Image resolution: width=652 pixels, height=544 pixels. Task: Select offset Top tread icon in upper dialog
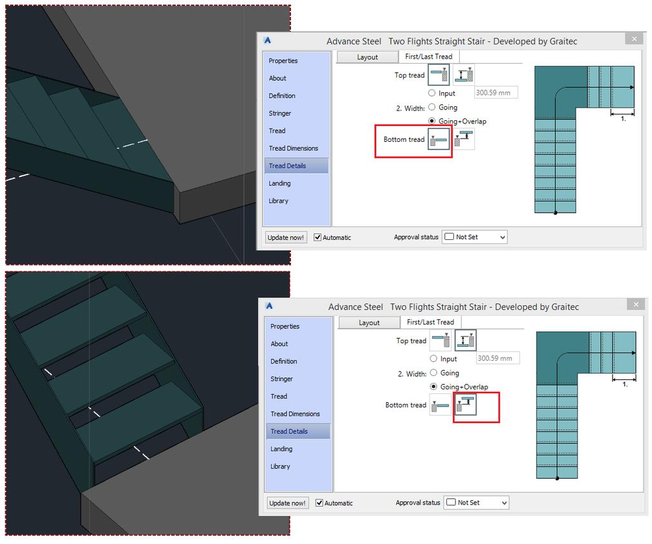464,75
